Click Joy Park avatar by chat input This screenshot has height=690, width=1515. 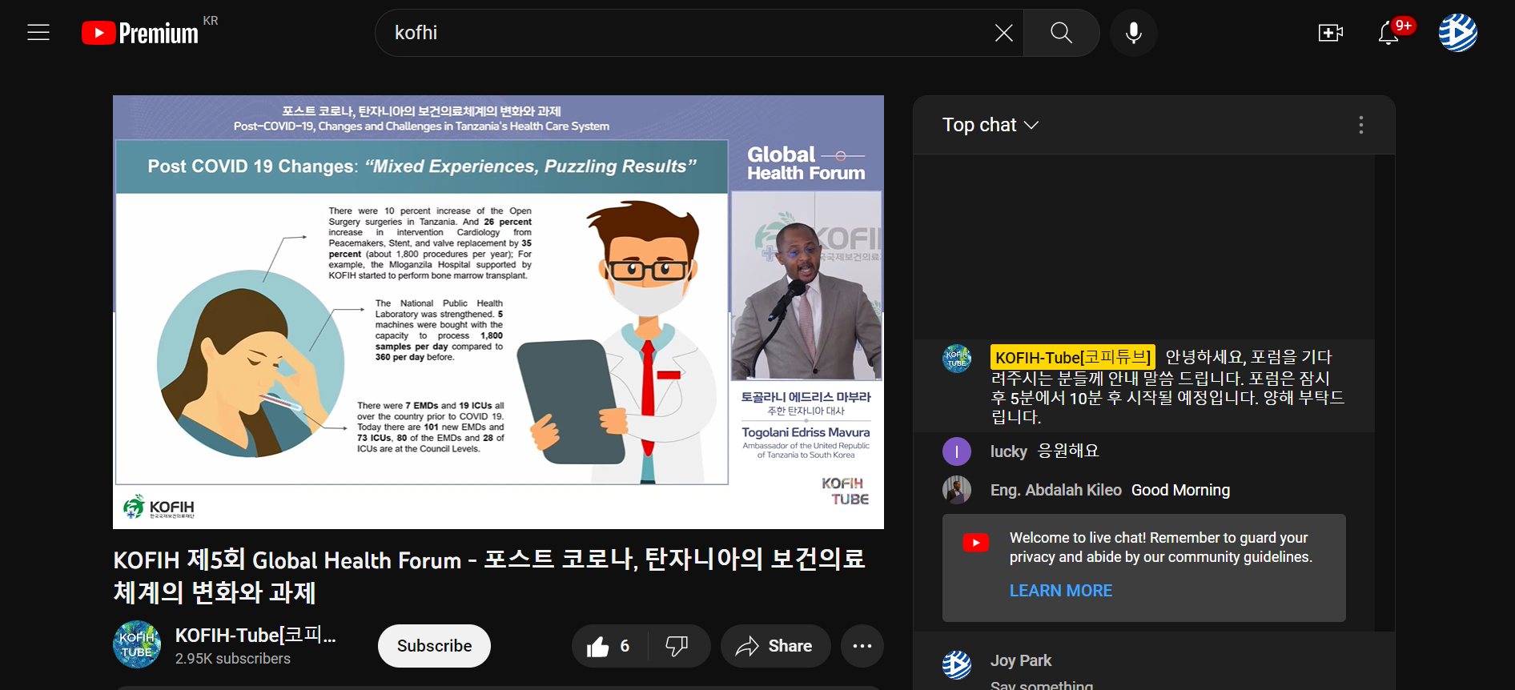click(957, 665)
